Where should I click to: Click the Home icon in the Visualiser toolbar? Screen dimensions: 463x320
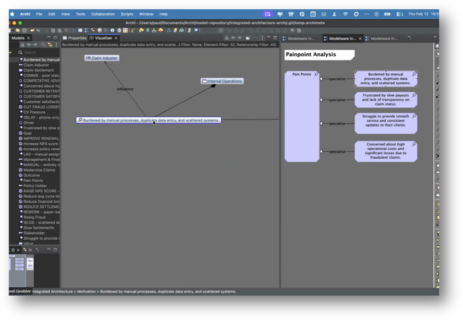pos(227,38)
